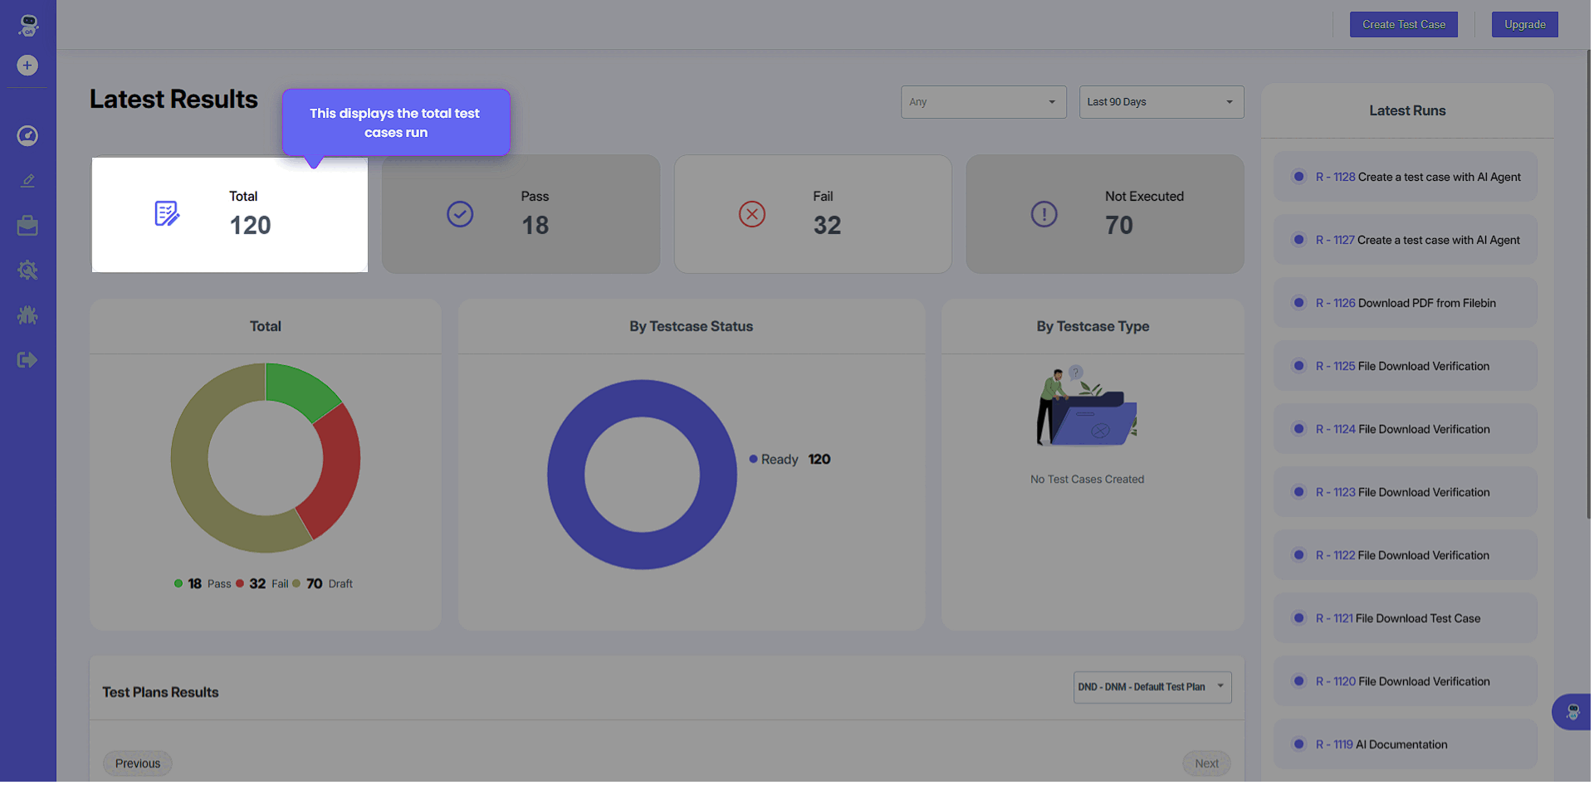1594x785 pixels.
Task: Click the Create Test Case button
Action: (1403, 25)
